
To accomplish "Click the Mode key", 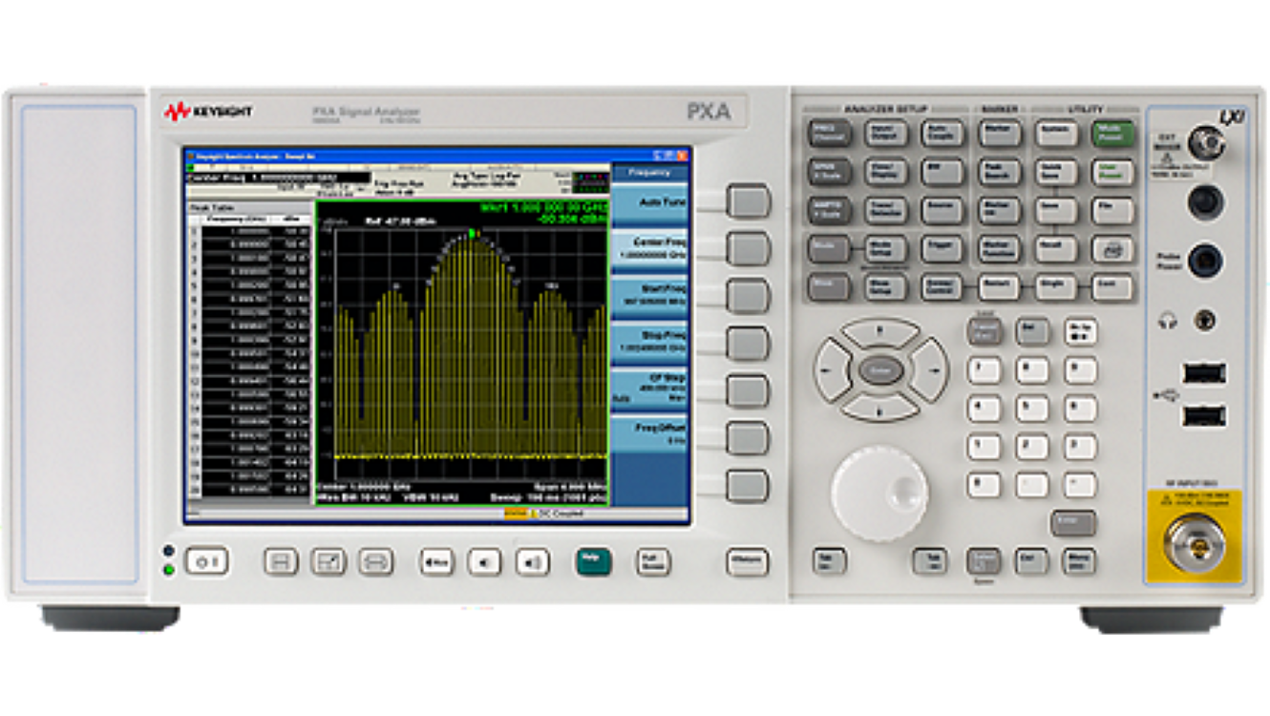I will point(830,249).
